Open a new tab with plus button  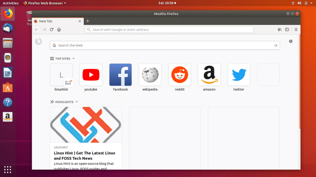(88, 21)
